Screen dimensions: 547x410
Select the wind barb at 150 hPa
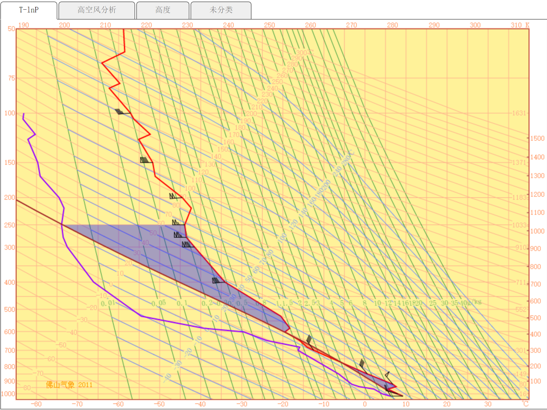point(145,161)
